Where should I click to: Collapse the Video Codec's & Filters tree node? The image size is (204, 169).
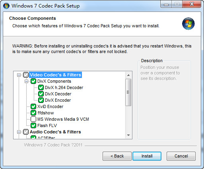[x=19, y=75]
